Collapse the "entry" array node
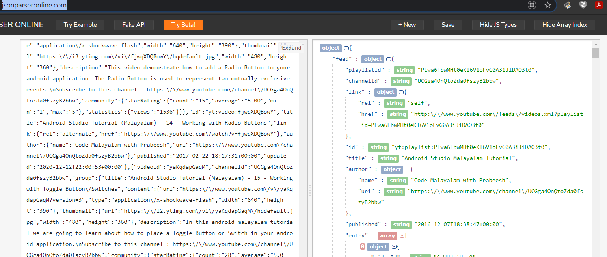 (x=402, y=236)
